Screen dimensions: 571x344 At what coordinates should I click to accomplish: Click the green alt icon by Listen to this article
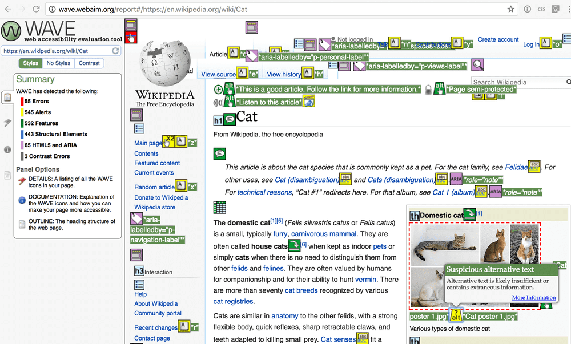point(230,101)
